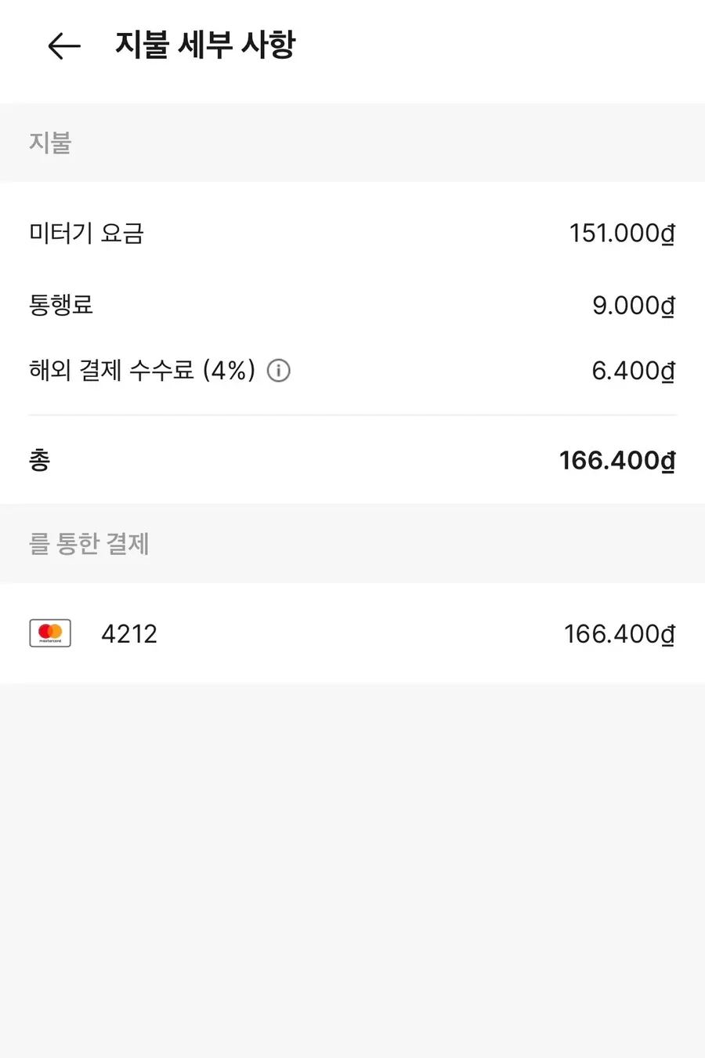Tap the 를 통한 결제 section header

(89, 543)
